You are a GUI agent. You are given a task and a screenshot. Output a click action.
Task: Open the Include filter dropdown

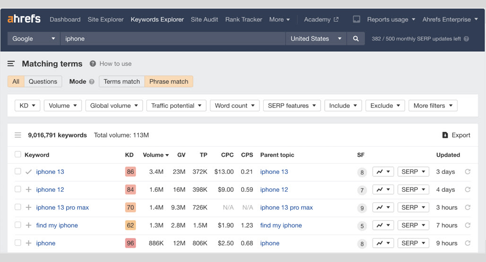(343, 106)
